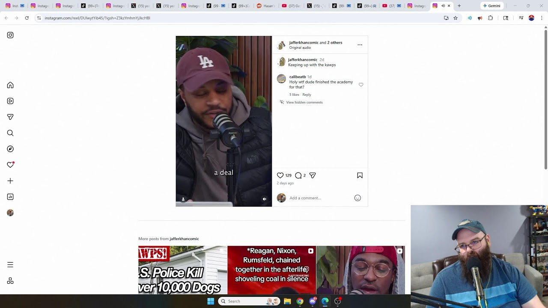Open Discord from the taskbar
Image resolution: width=548 pixels, height=308 pixels.
(313, 301)
